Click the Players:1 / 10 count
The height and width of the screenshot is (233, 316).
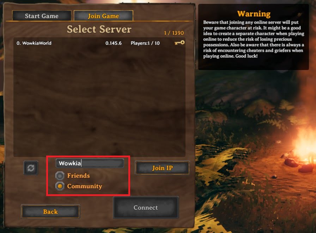pos(145,43)
